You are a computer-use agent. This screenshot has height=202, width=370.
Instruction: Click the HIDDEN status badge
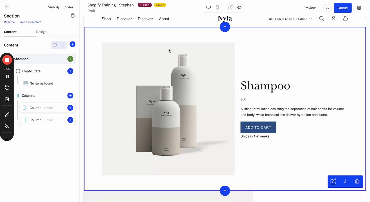[145, 5]
